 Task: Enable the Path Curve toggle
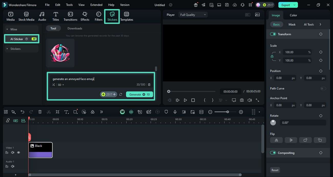click(323, 88)
